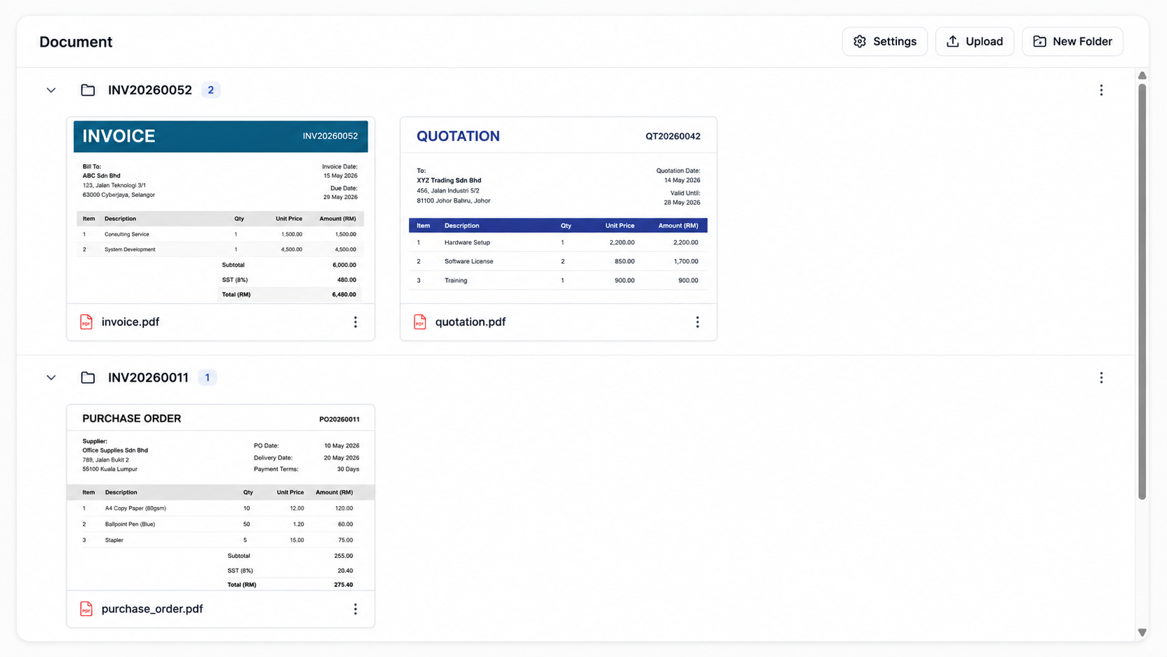The height and width of the screenshot is (657, 1167).
Task: Create a New Folder
Action: (x=1072, y=41)
